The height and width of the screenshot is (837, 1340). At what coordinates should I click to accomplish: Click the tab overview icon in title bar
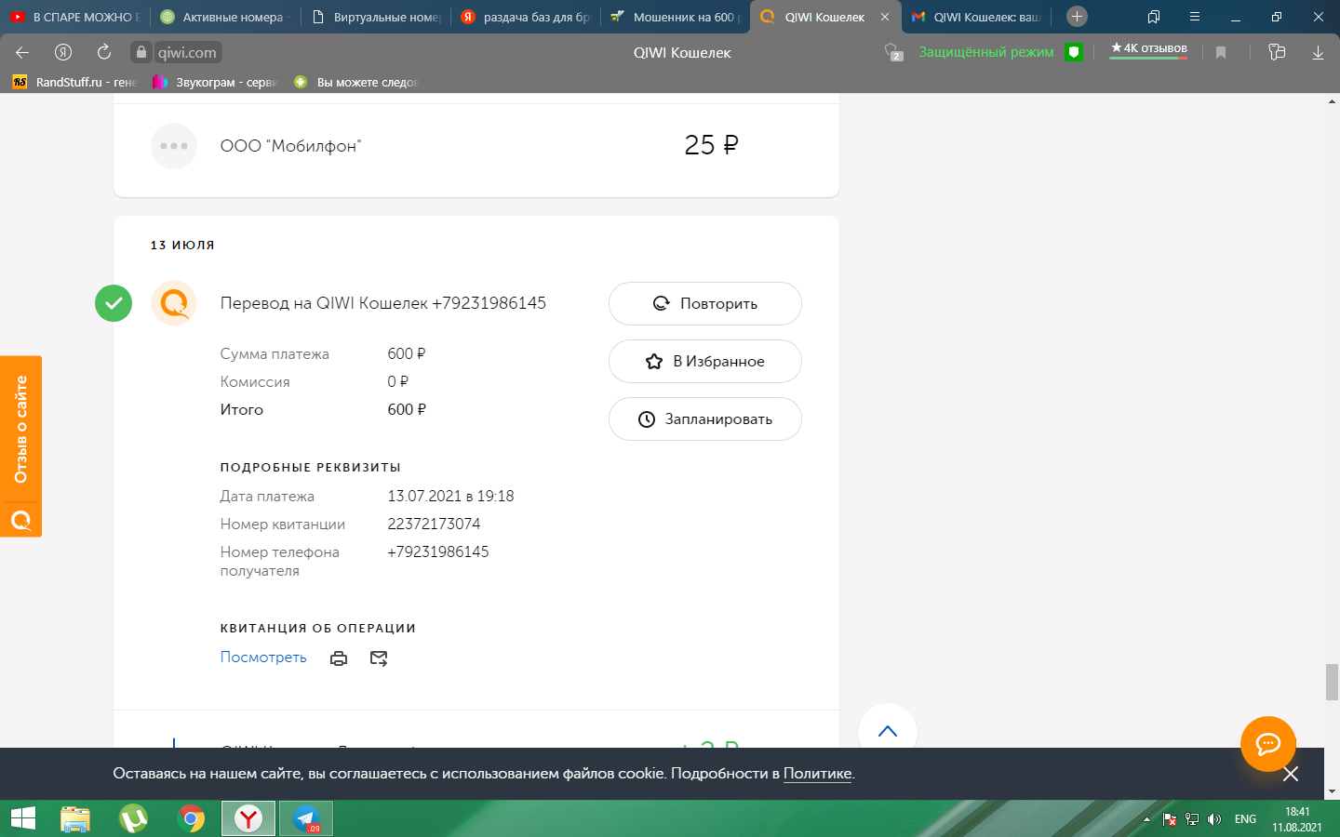coord(1154,17)
